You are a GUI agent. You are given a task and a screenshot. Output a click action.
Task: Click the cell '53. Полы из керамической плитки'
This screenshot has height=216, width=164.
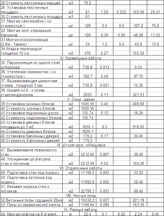coord(31,205)
